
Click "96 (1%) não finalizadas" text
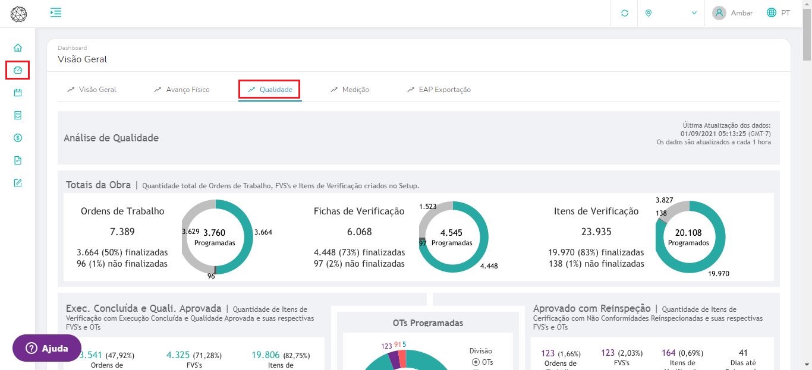tap(122, 264)
